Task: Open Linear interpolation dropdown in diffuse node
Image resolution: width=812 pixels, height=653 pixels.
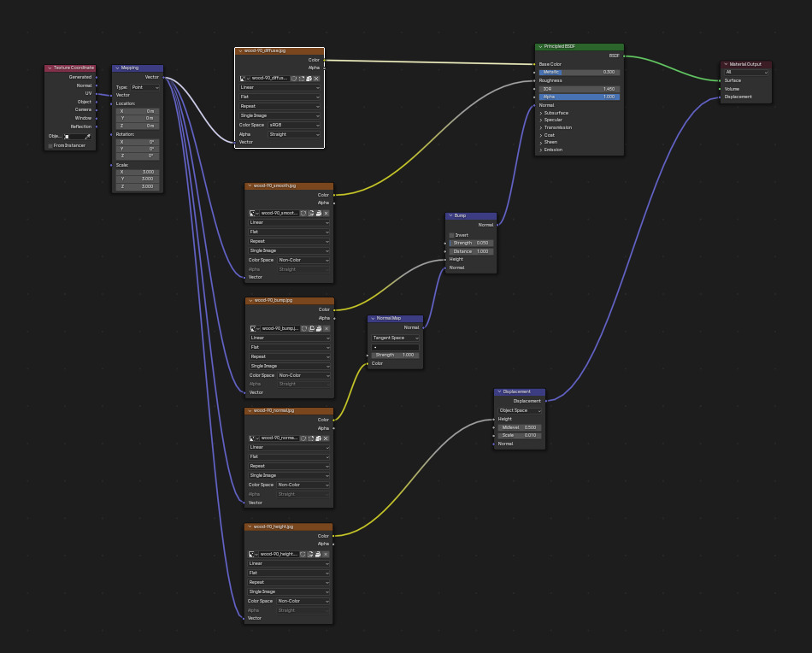Action: pos(279,88)
